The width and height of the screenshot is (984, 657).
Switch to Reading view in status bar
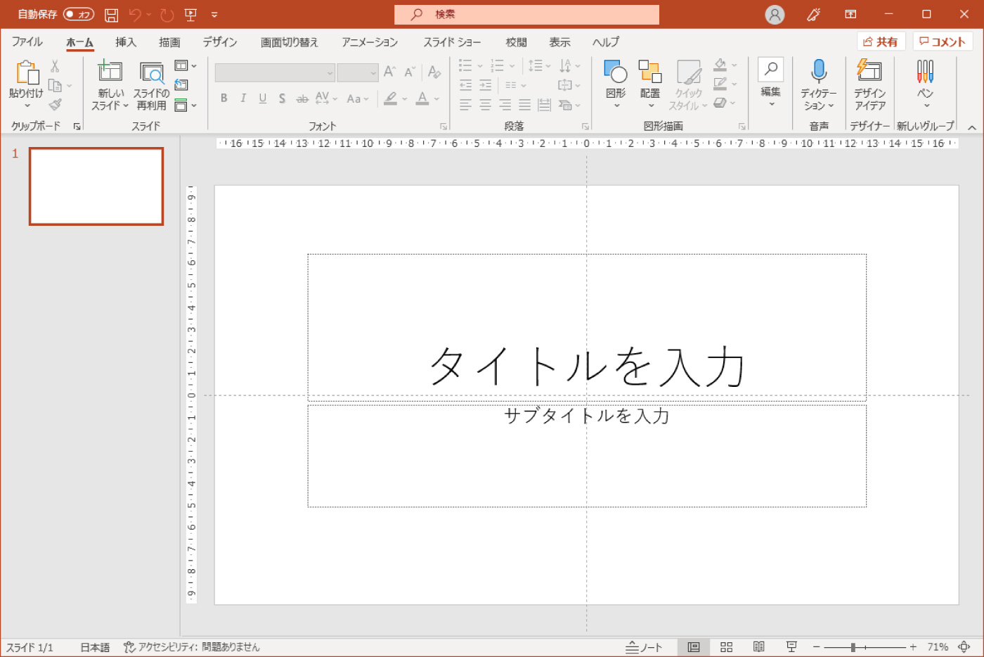click(759, 647)
